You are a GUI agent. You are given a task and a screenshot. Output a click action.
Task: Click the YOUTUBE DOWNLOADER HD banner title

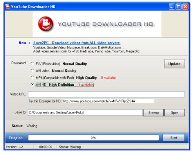point(106,24)
